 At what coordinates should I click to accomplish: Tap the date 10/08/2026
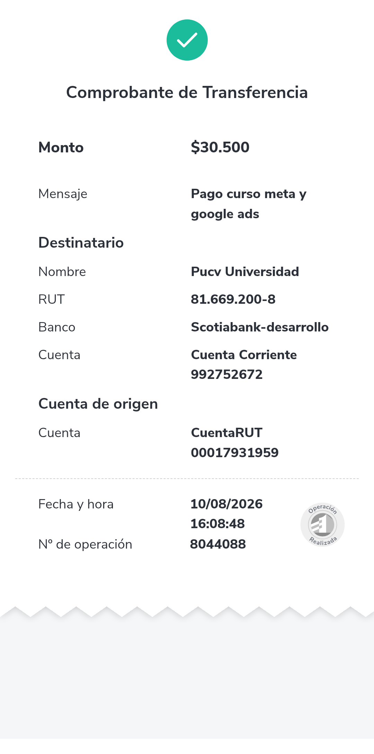pyautogui.click(x=226, y=504)
